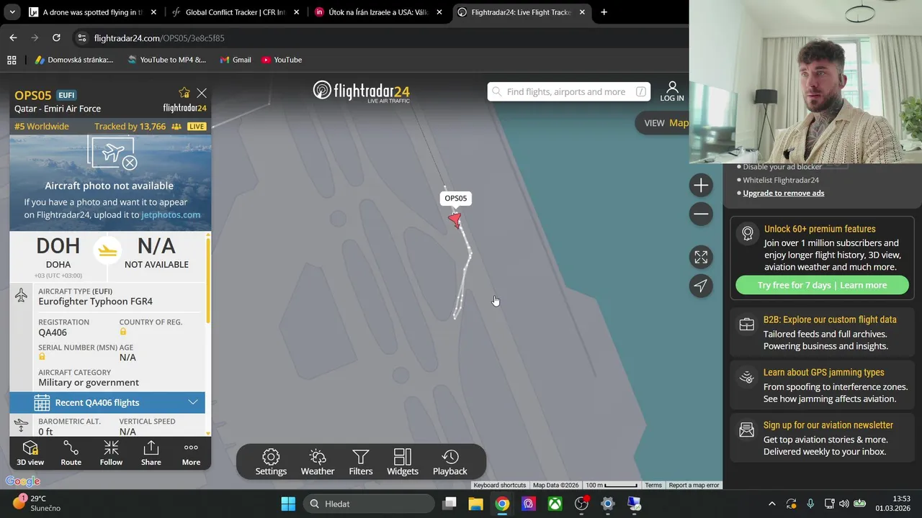Open the Gmail bookmark
The image size is (922, 518).
tap(236, 60)
